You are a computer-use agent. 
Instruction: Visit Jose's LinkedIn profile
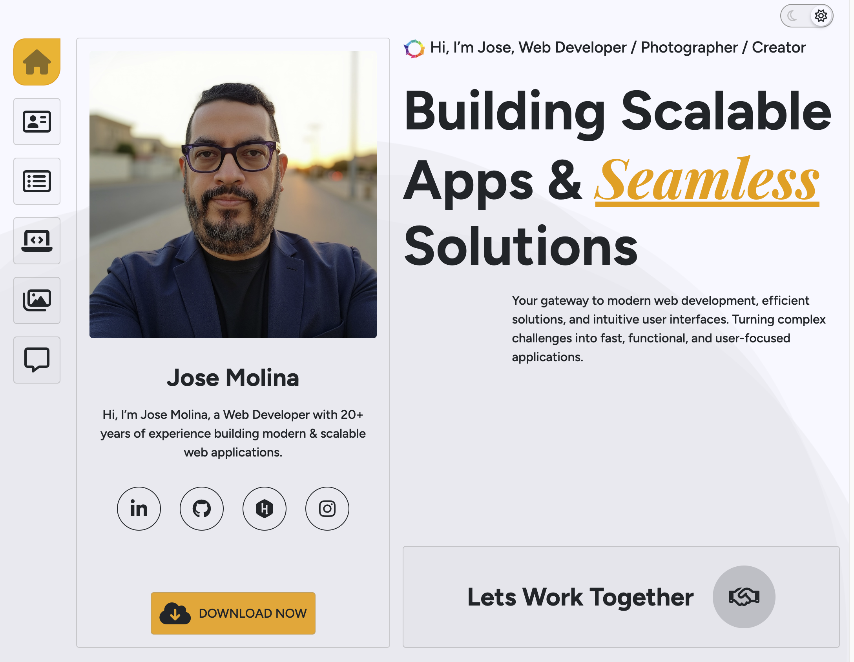[x=139, y=509]
